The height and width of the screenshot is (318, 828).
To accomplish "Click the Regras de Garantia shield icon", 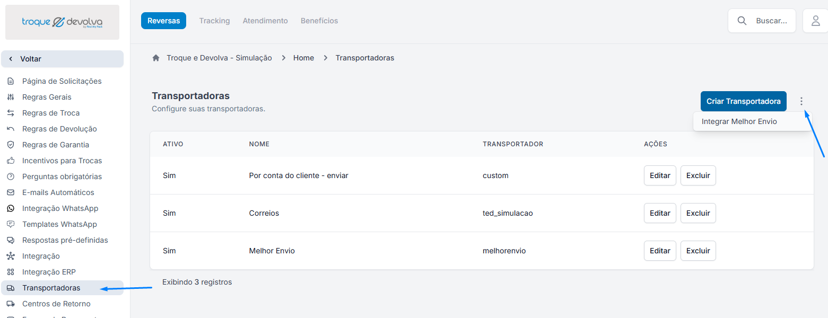I will [x=11, y=145].
